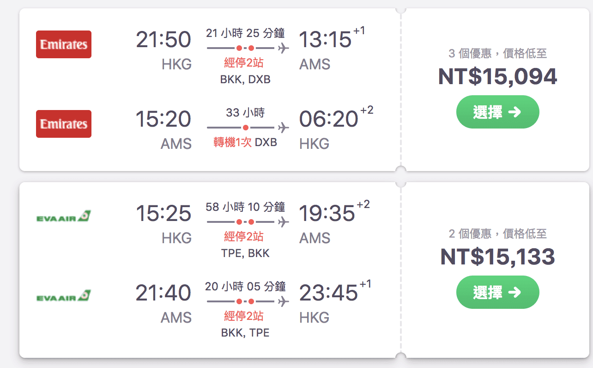Click the 21:50 HKG departure time
The height and width of the screenshot is (368, 593).
point(163,39)
